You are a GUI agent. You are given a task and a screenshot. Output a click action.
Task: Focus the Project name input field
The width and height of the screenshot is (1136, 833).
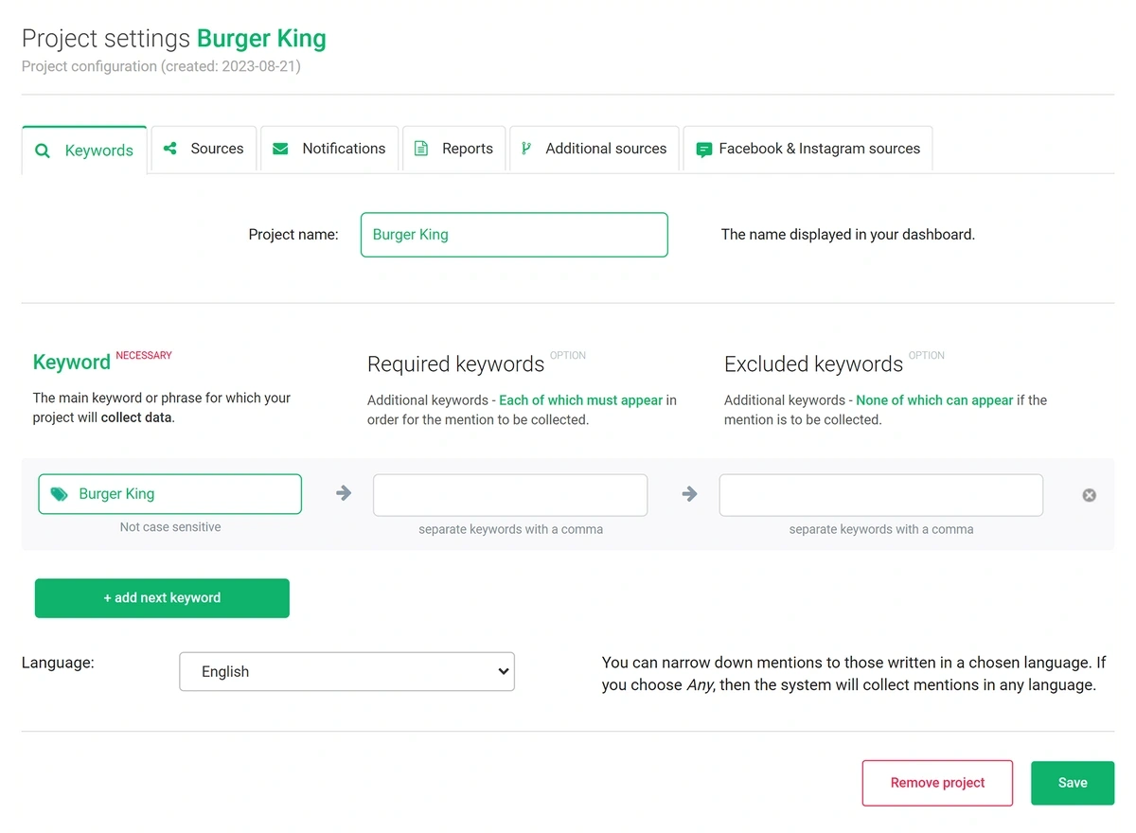coord(514,235)
